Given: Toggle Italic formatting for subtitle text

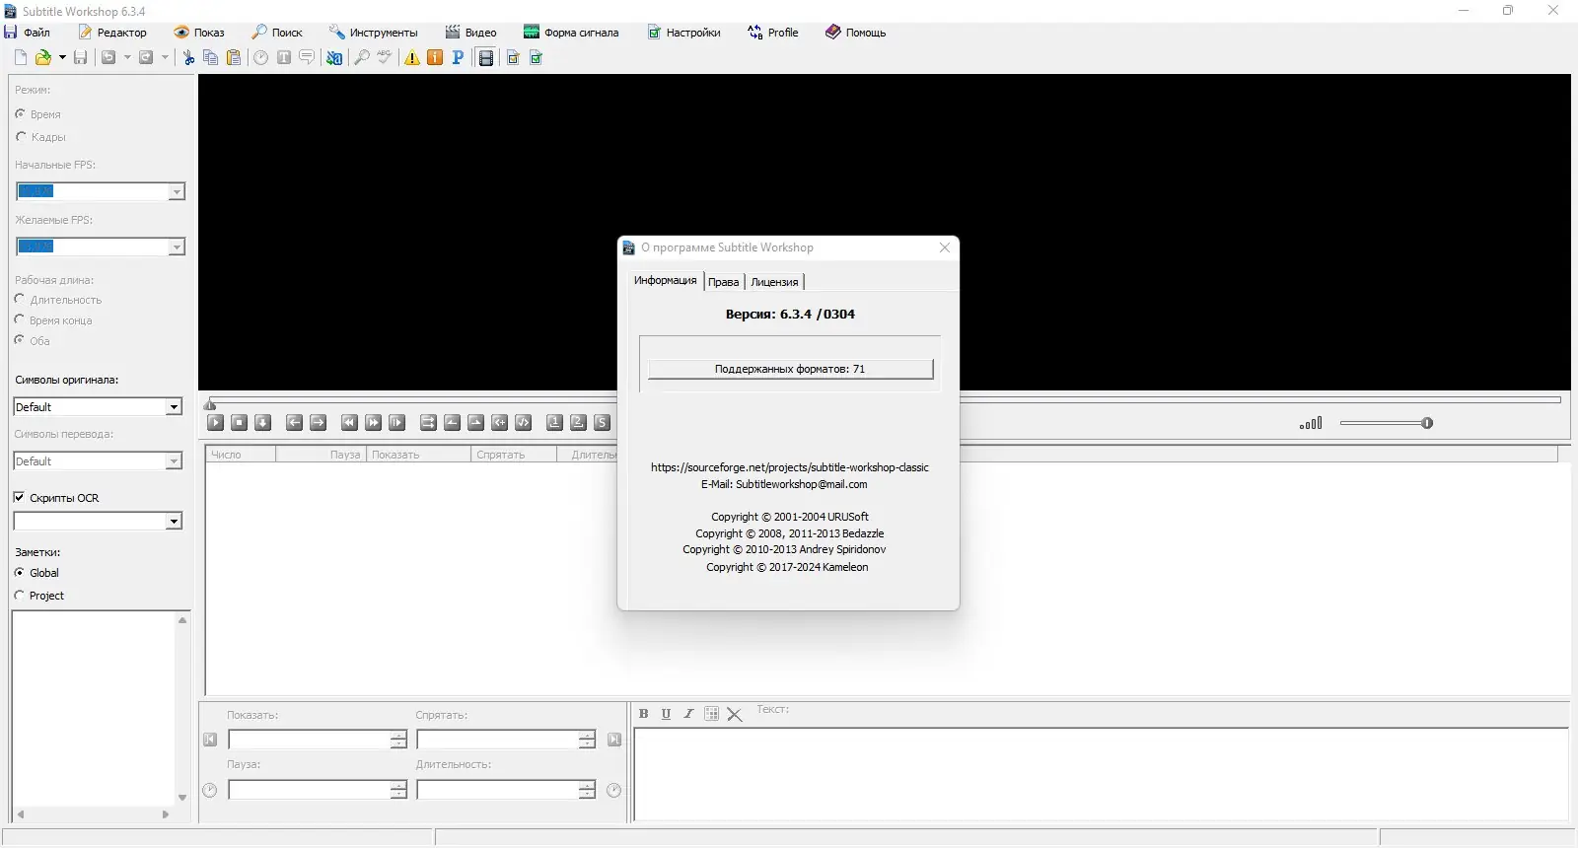Looking at the screenshot, I should tap(688, 714).
